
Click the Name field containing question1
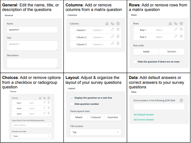click(32, 30)
